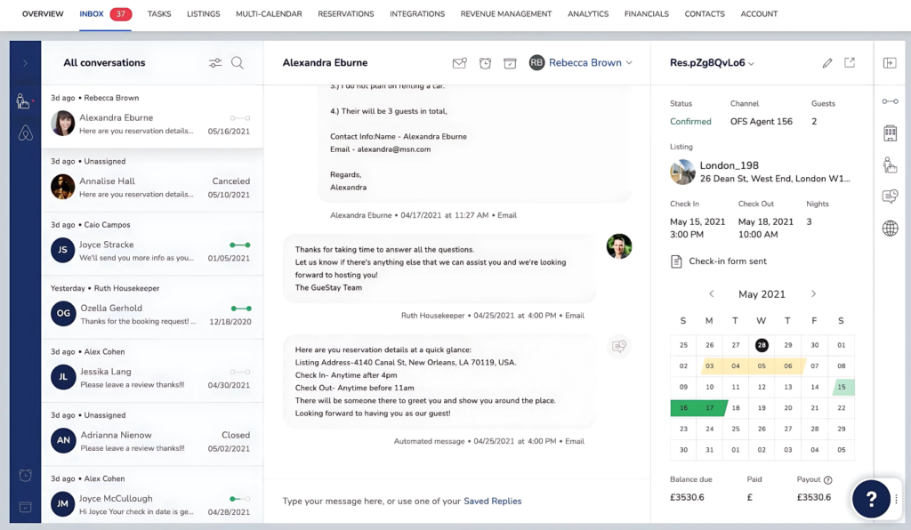Viewport: 911px width, 530px height.
Task: Click Joyce McCullough status slider indicator
Action: 240,499
